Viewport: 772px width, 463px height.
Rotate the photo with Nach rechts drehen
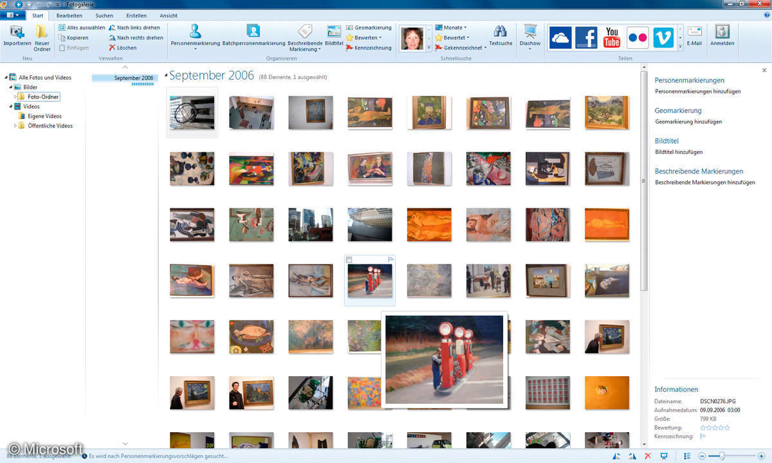(135, 38)
